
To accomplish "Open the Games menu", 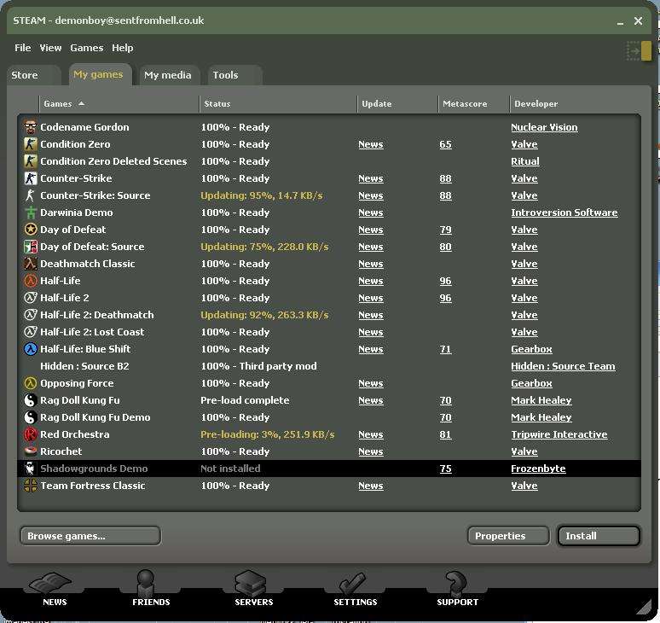I will (86, 48).
